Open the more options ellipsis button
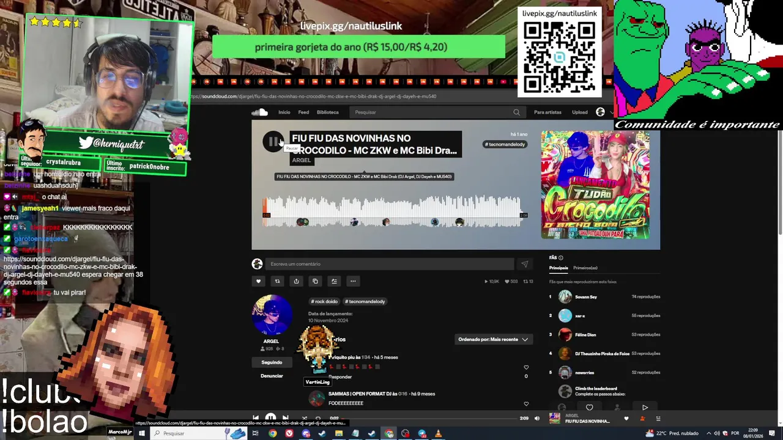The image size is (783, 440). point(353,281)
